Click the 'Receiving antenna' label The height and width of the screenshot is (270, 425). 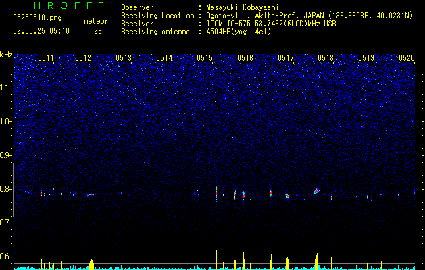point(155,32)
